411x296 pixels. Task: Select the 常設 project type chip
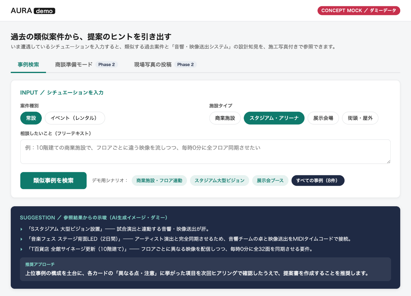pyautogui.click(x=31, y=118)
